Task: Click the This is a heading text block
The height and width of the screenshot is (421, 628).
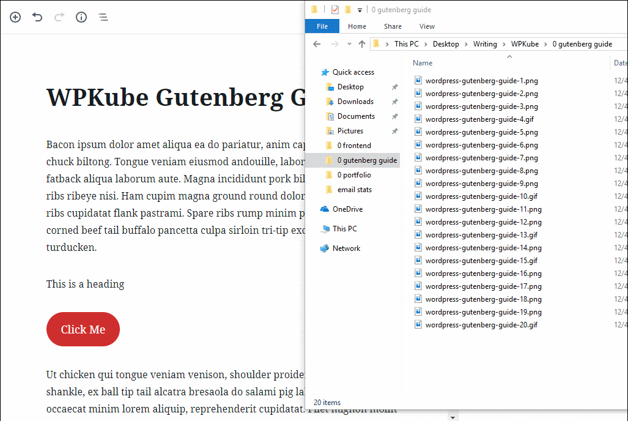Action: (x=86, y=285)
